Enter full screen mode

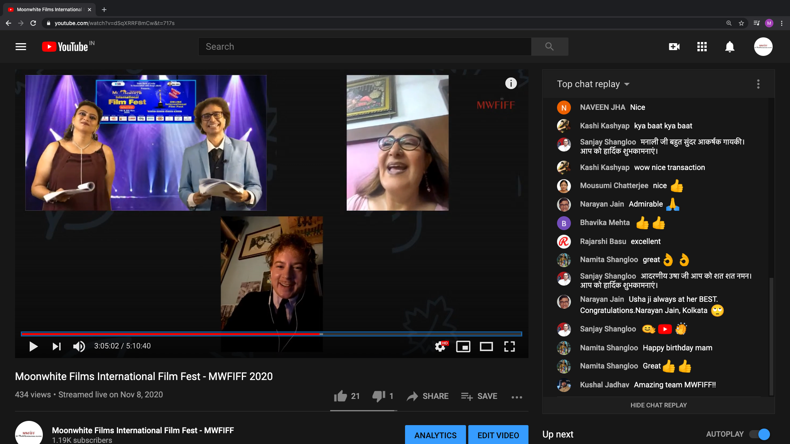tap(509, 346)
